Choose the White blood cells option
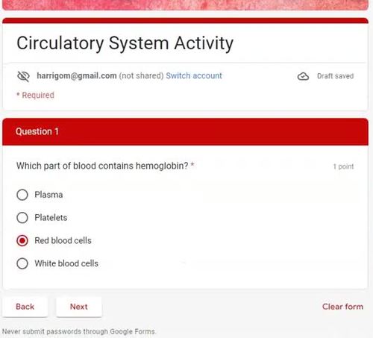The height and width of the screenshot is (338, 373). point(22,263)
